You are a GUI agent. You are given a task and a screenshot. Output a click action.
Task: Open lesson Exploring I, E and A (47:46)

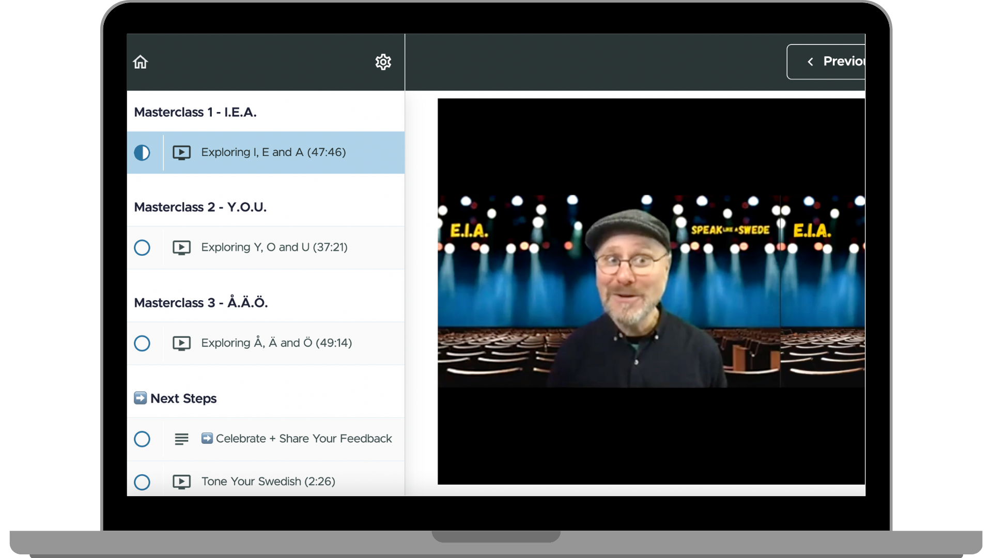point(266,152)
